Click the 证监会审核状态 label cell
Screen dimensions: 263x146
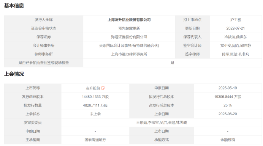coord(44,28)
